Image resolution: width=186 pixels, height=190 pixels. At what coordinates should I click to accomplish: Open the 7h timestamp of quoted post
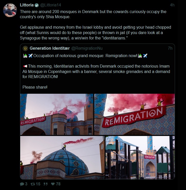170,48
